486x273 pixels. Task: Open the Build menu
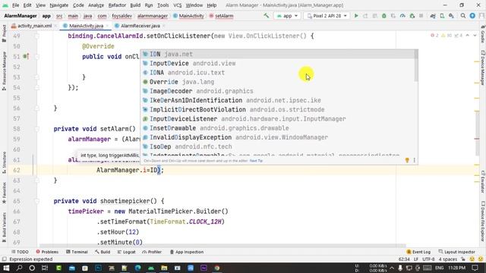point(135,5)
